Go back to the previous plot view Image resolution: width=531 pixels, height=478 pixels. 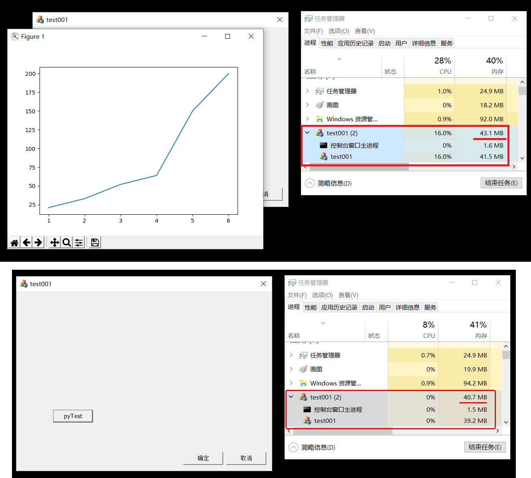pyautogui.click(x=26, y=242)
